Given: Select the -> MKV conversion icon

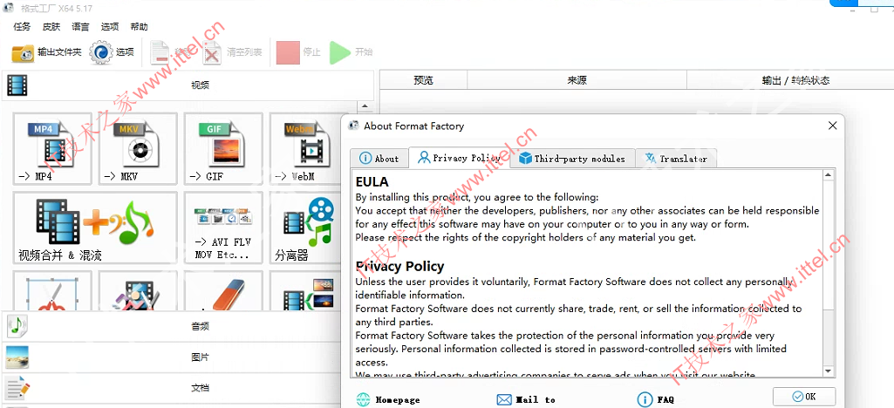Looking at the screenshot, I should pyautogui.click(x=138, y=149).
